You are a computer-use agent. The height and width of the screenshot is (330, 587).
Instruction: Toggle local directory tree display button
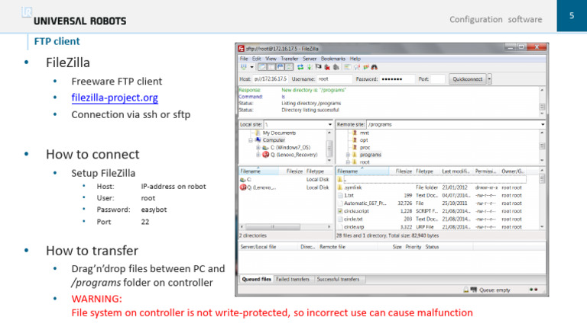(x=271, y=67)
